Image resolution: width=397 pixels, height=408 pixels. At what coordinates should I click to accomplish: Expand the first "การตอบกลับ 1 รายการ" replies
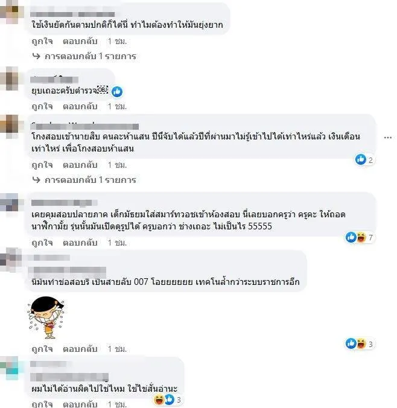click(84, 56)
